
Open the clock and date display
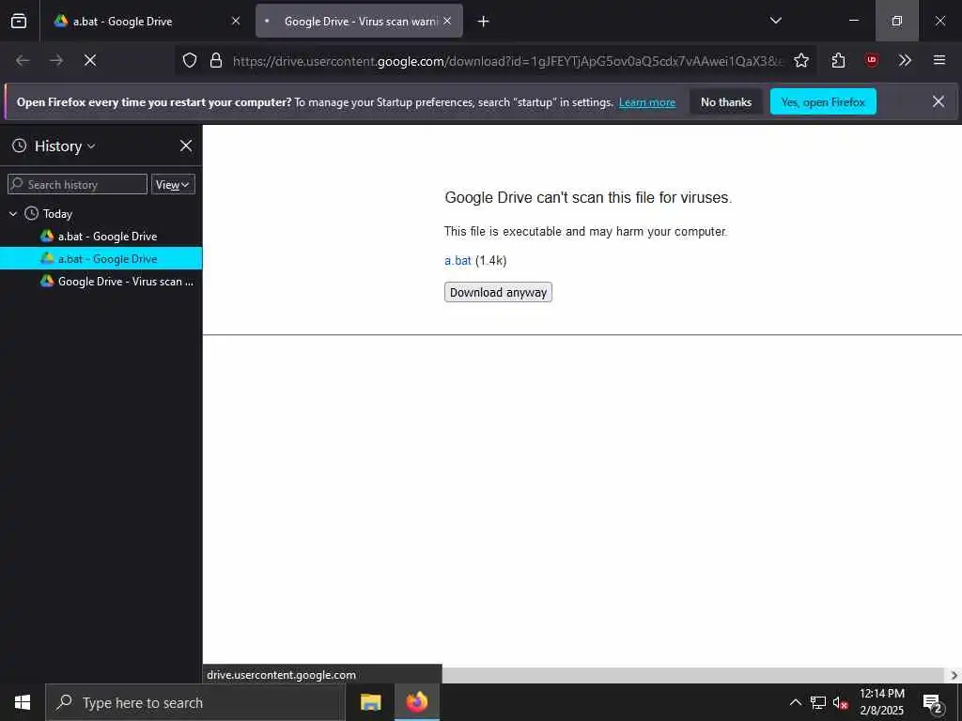(881, 702)
